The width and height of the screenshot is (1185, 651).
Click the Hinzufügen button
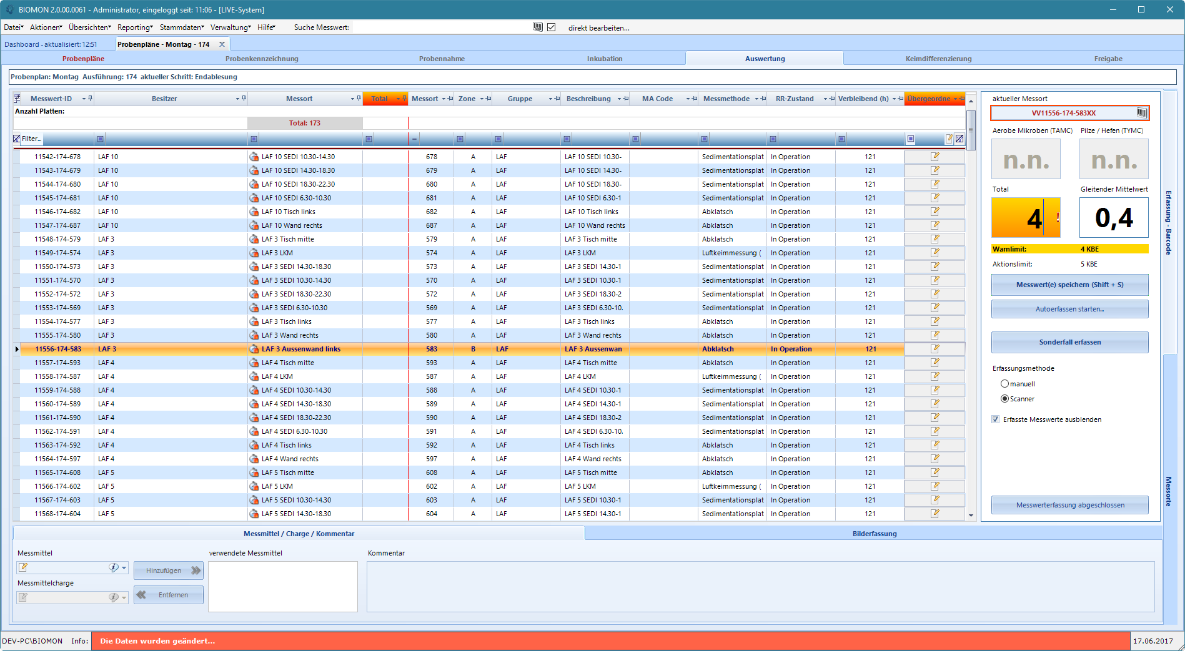[169, 570]
